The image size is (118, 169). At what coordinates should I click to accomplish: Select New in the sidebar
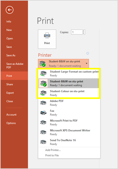point(9,30)
